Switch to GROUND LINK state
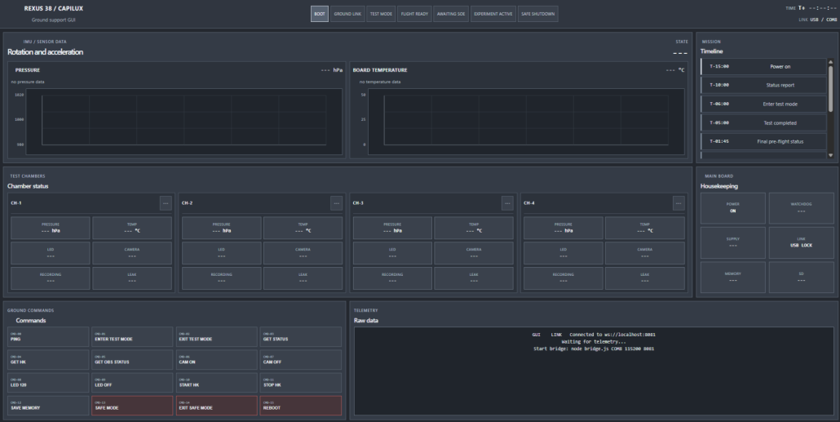The width and height of the screenshot is (840, 422). point(347,14)
